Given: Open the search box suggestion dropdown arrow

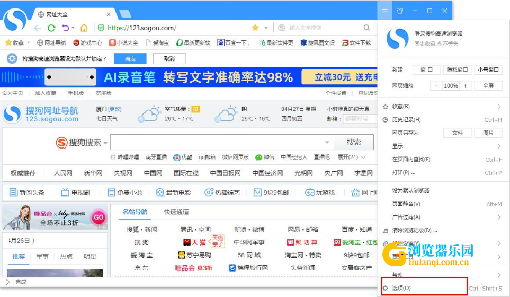Looking at the screenshot, I should (327, 142).
